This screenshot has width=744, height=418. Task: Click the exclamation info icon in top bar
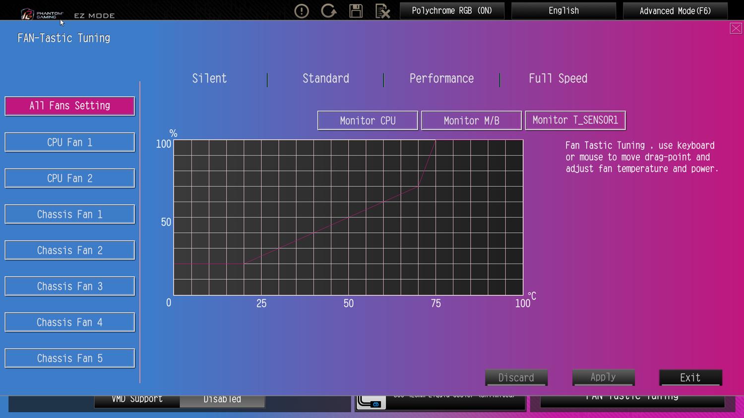point(302,11)
